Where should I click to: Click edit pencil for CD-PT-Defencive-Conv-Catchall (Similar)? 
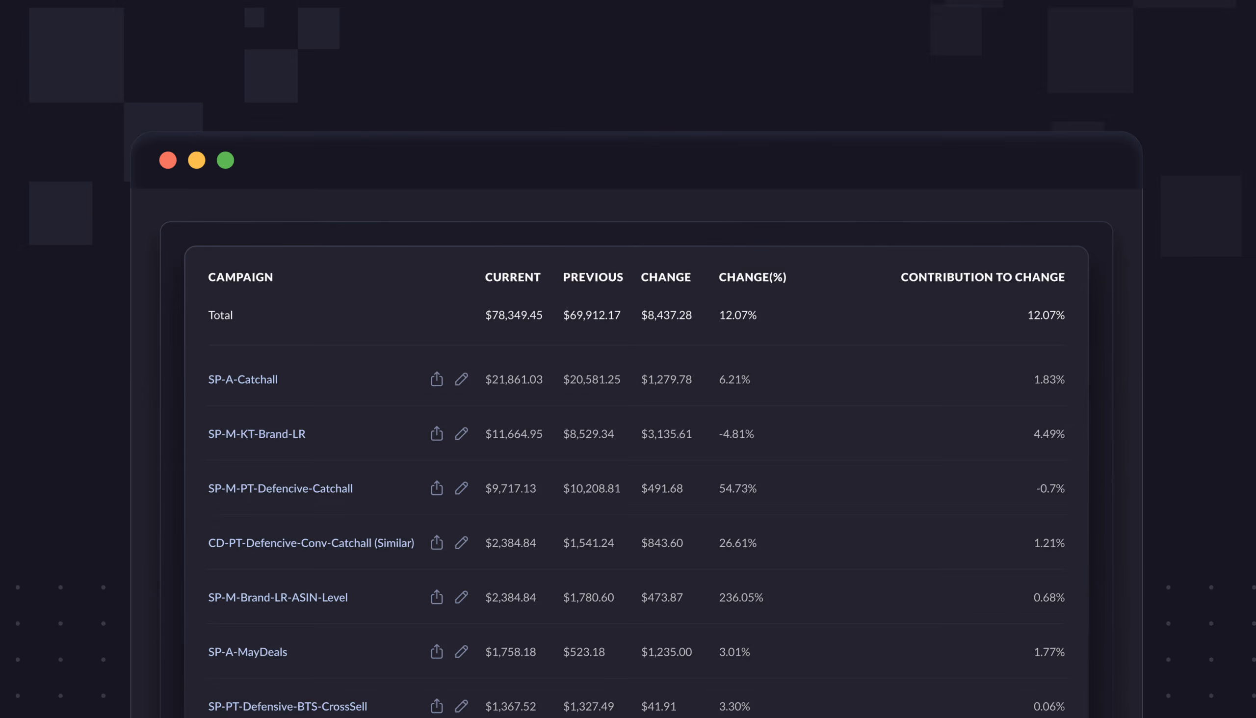coord(461,542)
